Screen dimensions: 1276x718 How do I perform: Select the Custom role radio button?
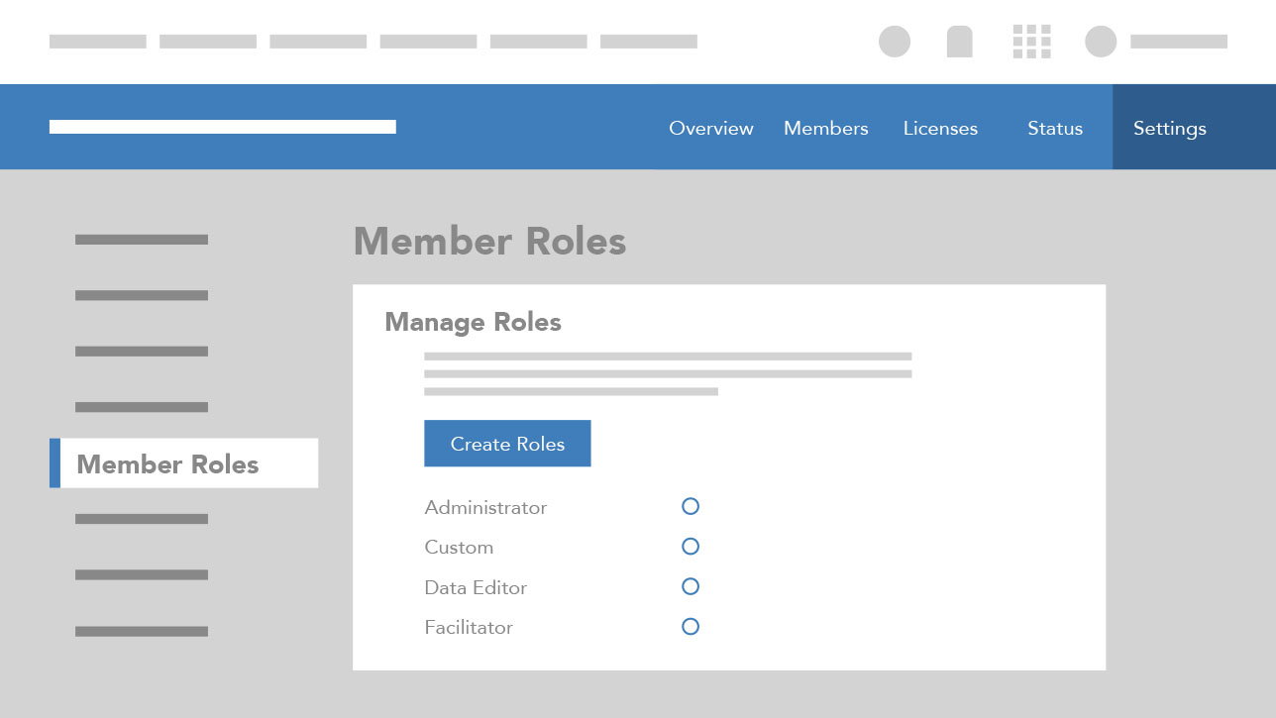coord(691,547)
